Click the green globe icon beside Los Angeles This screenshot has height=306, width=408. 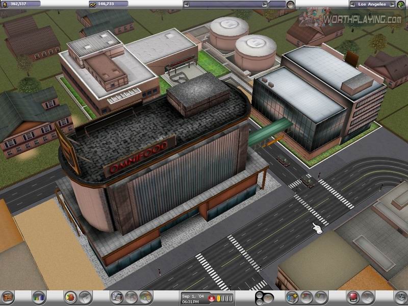pos(402,4)
